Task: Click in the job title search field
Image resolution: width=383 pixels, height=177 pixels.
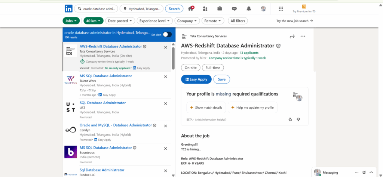Action: coord(96,9)
